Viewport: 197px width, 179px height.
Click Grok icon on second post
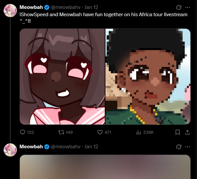[x=179, y=147]
